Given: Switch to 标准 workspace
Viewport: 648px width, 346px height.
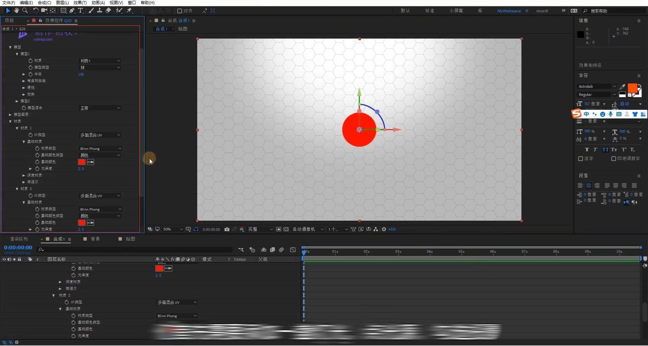Looking at the screenshot, I should pos(430,11).
